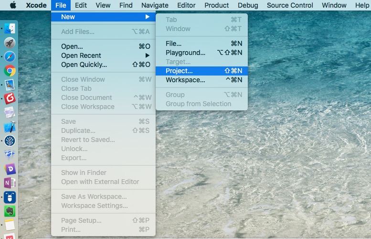The height and width of the screenshot is (239, 371).
Task: Open Xcode hammer icon in dock
Action: tap(10, 127)
